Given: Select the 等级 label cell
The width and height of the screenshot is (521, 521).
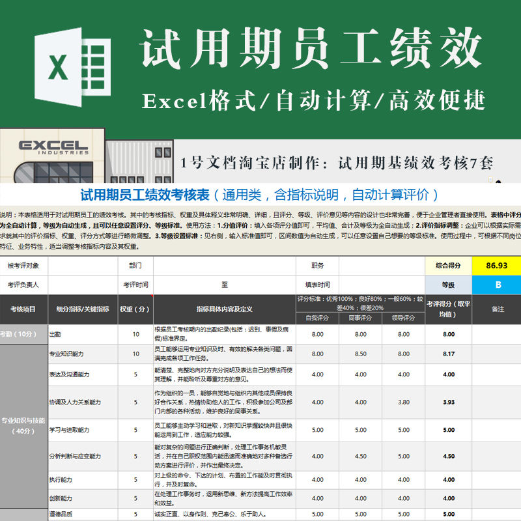Looking at the screenshot, I should 448,285.
